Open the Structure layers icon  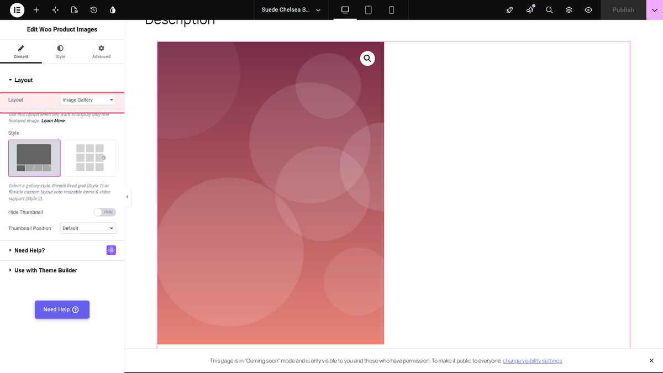click(569, 10)
